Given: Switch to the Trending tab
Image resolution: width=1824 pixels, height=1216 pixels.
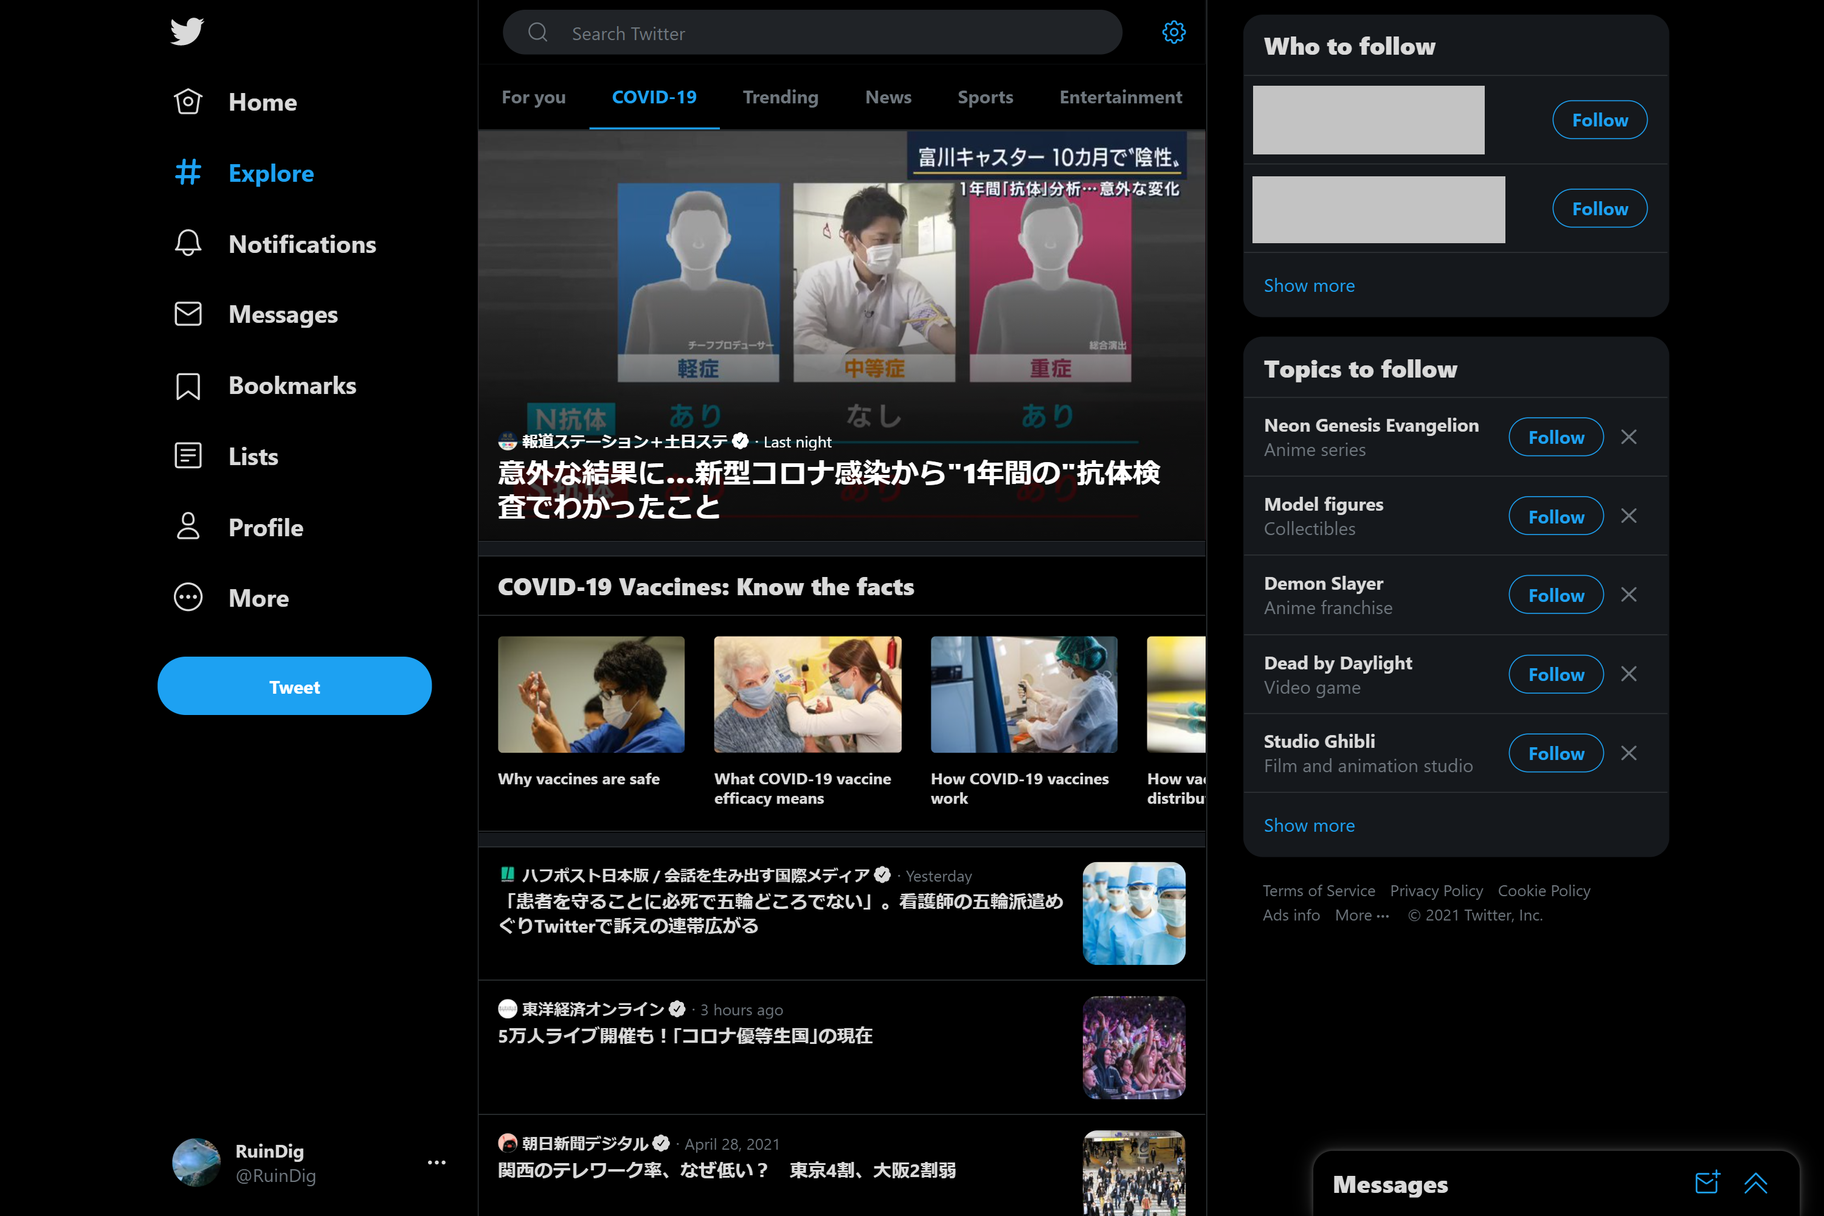Looking at the screenshot, I should click(780, 98).
